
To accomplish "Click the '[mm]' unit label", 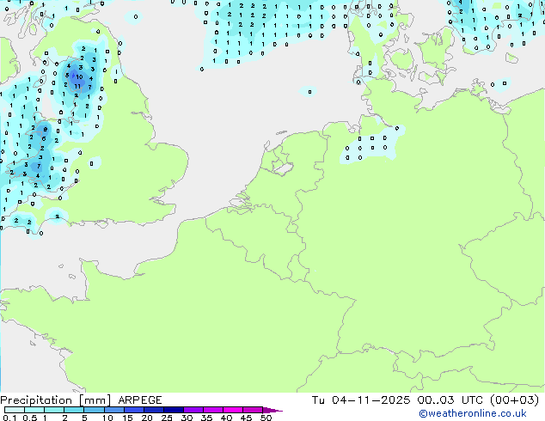I will (x=95, y=400).
